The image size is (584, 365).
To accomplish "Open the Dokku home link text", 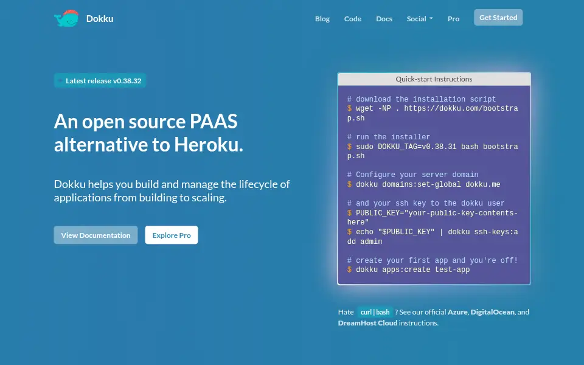I will pyautogui.click(x=100, y=19).
